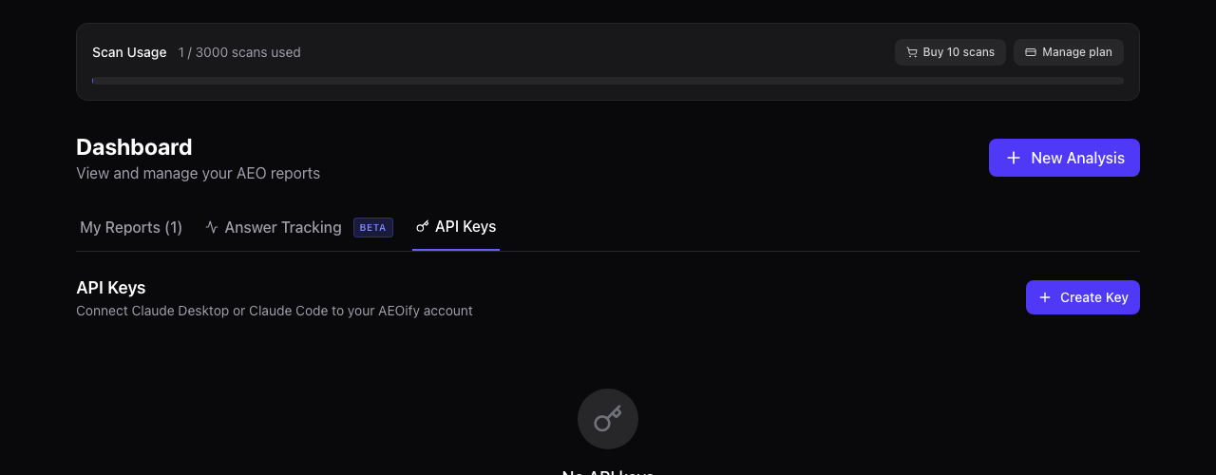Start a New Analysis
1216x475 pixels.
[x=1064, y=158]
